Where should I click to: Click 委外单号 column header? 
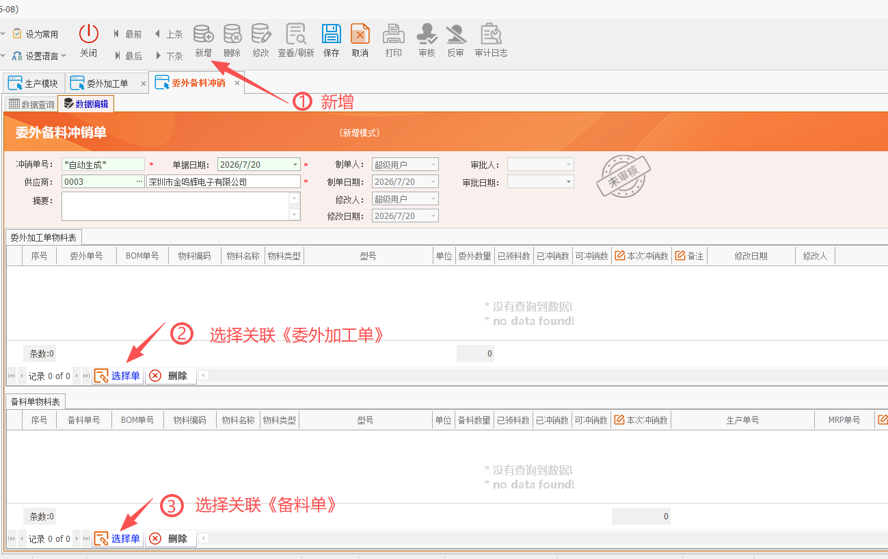86,256
